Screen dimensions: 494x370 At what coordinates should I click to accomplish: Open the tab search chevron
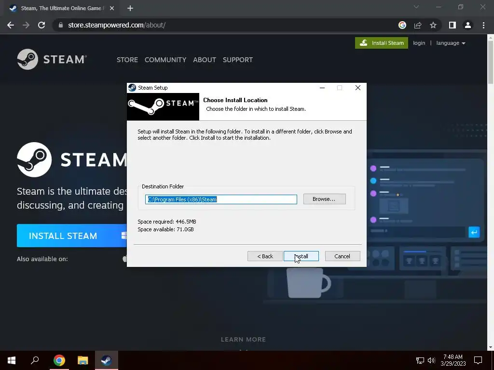point(416,7)
